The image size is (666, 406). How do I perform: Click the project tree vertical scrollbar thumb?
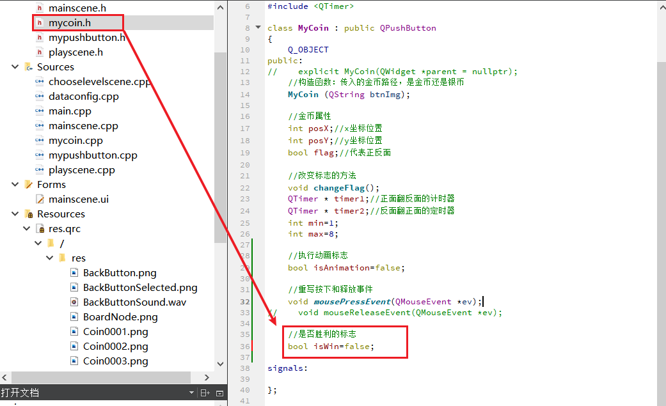pos(220,147)
